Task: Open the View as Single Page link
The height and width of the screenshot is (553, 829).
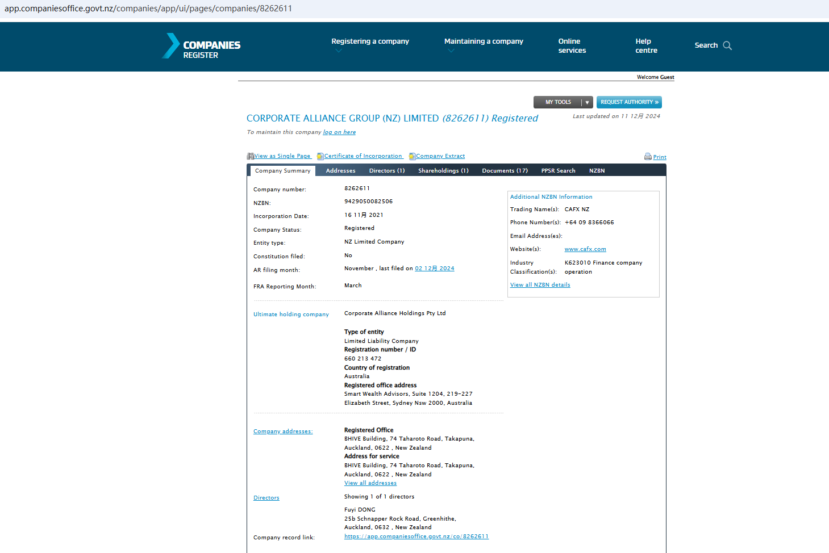Action: pyautogui.click(x=282, y=156)
